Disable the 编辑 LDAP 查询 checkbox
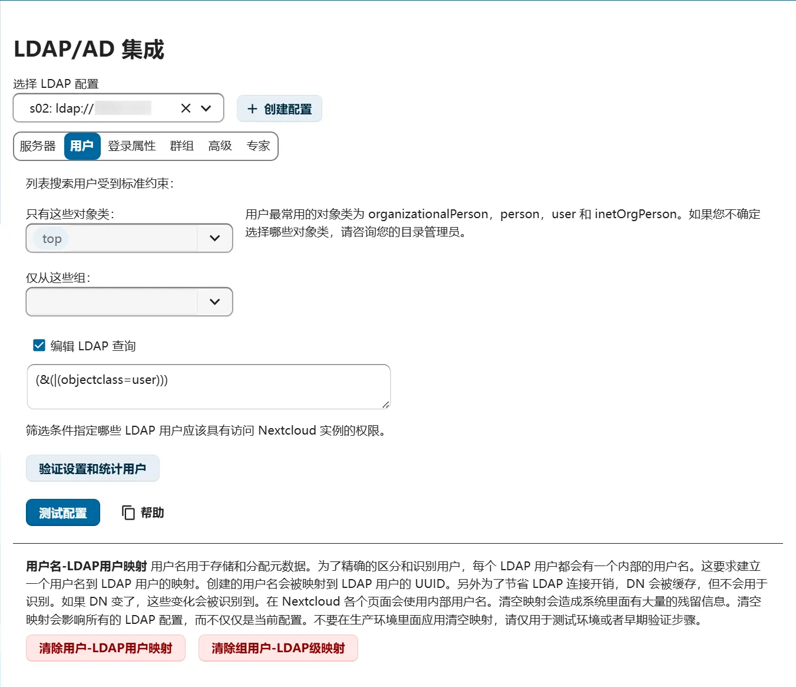796x687 pixels. [38, 345]
